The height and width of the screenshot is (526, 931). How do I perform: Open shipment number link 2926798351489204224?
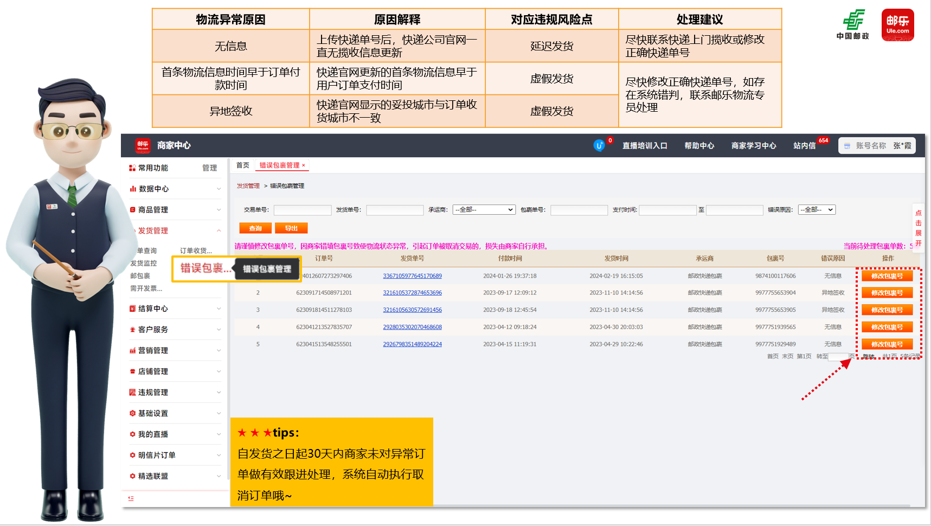412,344
